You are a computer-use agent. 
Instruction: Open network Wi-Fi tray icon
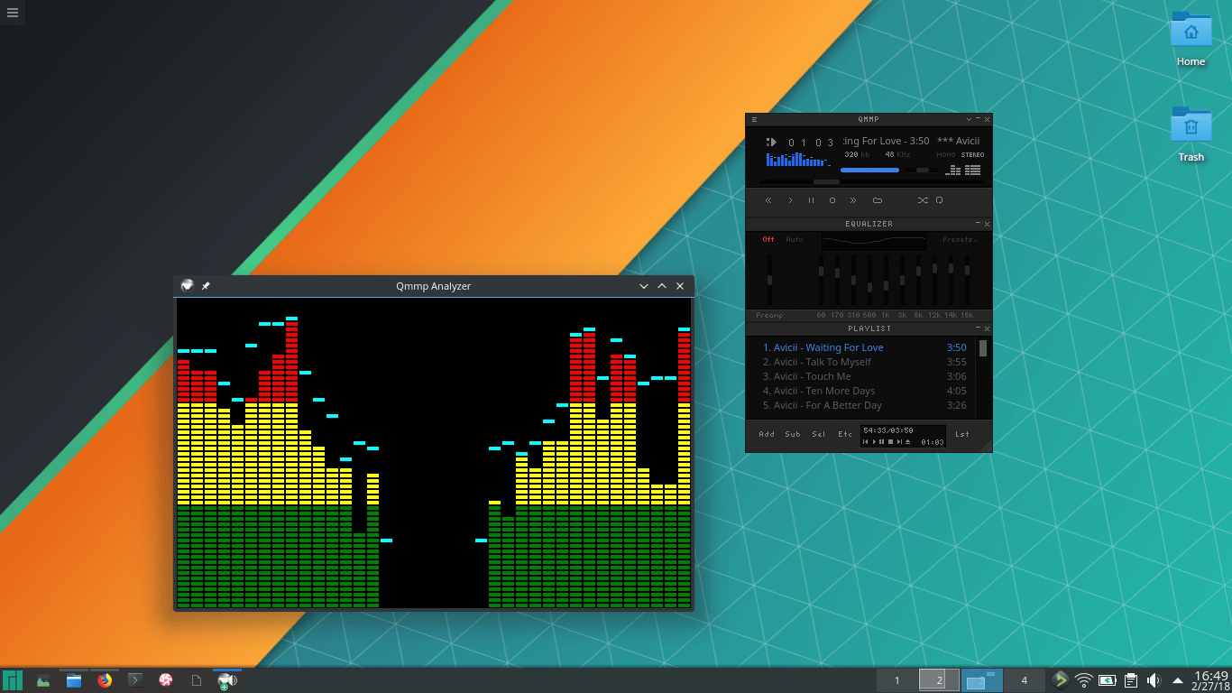[x=1084, y=680]
